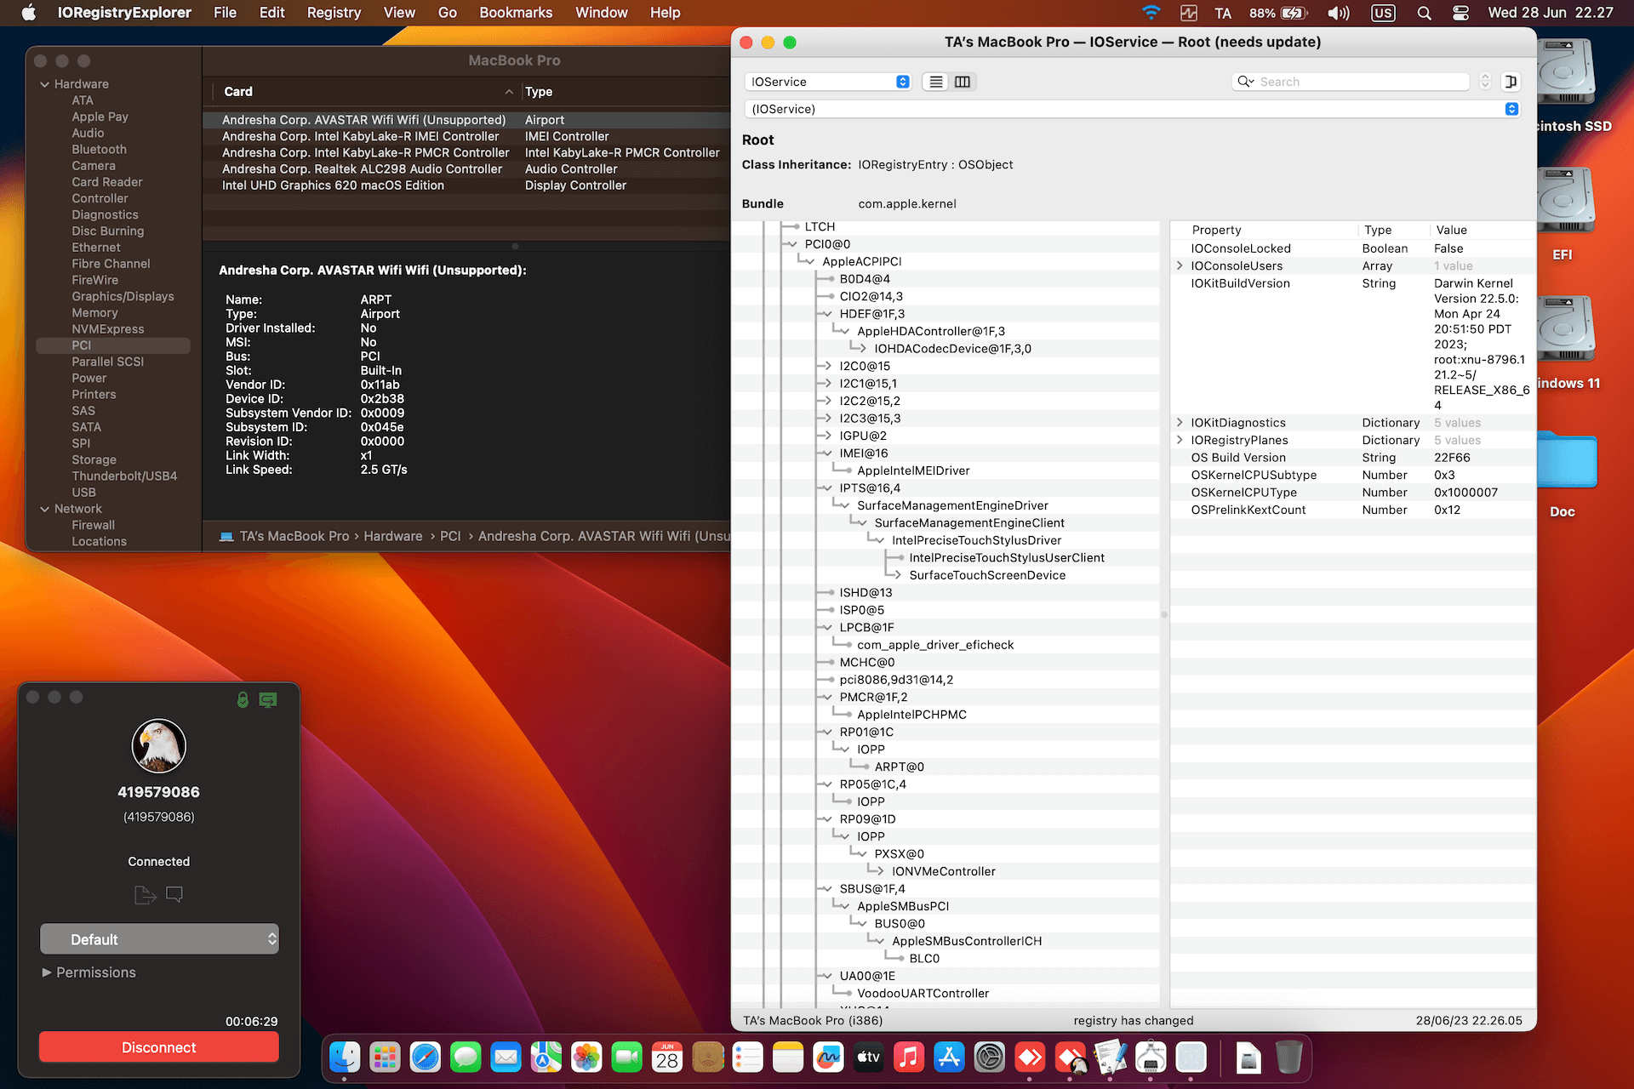Select Graphics/Displays in System Information sidebar

click(123, 296)
